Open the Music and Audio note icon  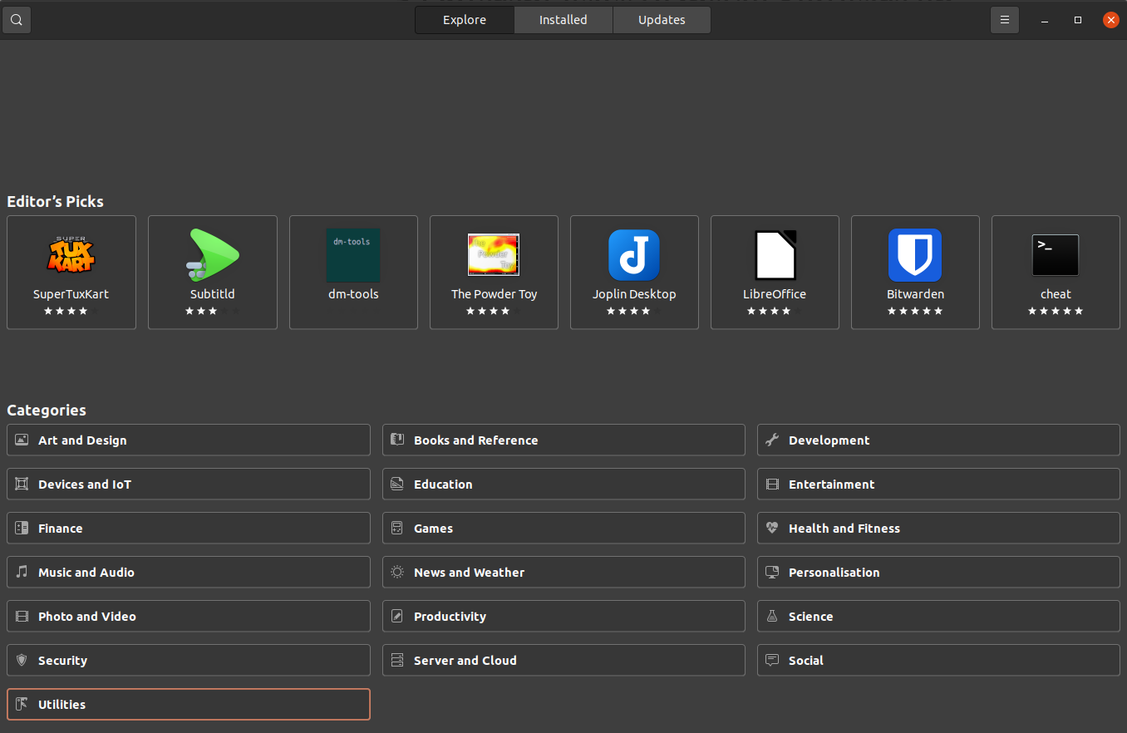click(x=21, y=572)
